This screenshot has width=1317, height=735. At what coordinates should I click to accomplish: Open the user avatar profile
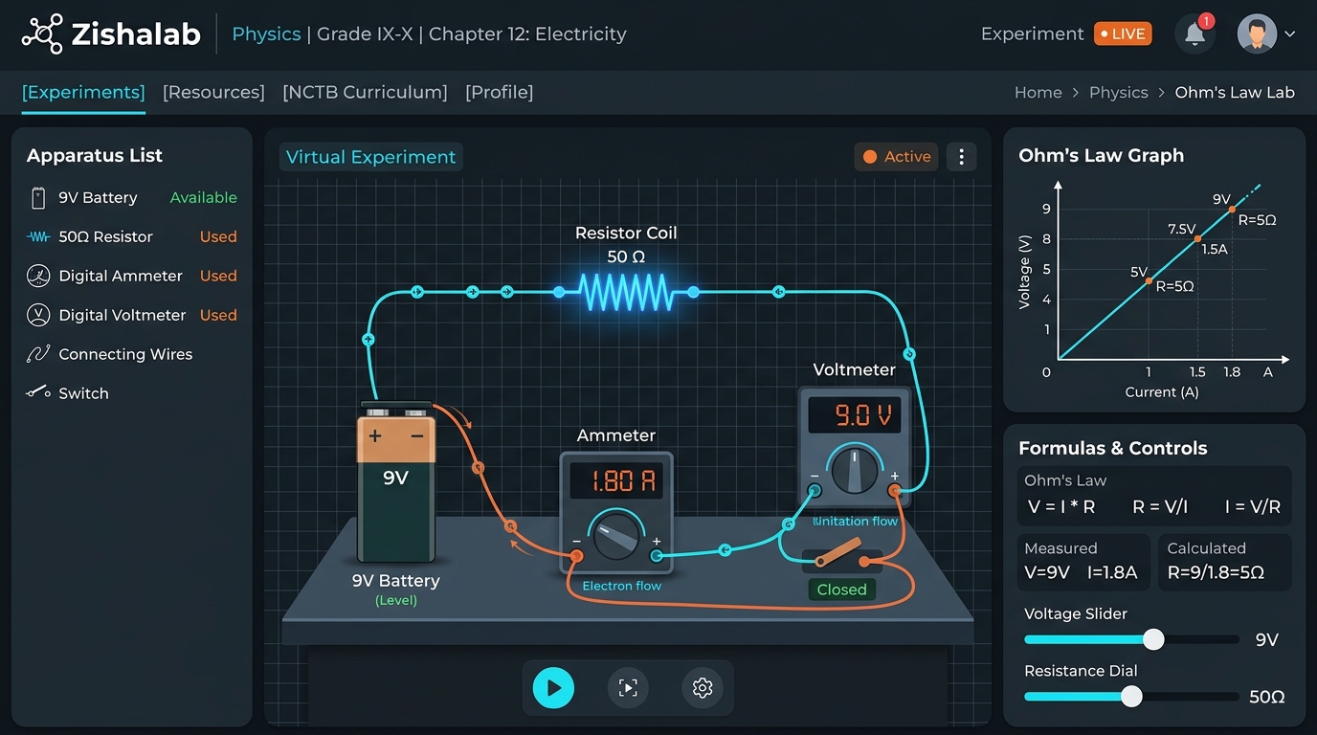[x=1257, y=33]
